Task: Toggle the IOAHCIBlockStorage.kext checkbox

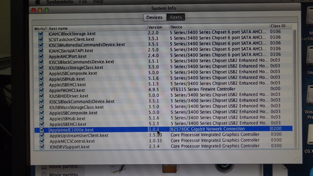Action: pos(41,34)
